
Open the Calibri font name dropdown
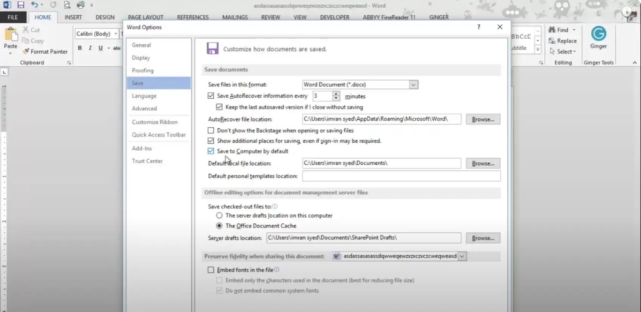tap(115, 34)
